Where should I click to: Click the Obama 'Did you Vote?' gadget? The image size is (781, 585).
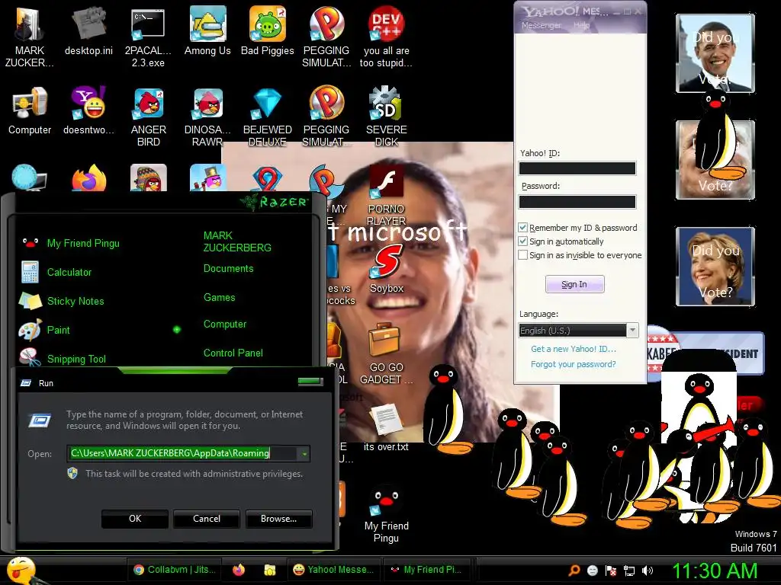(x=715, y=53)
